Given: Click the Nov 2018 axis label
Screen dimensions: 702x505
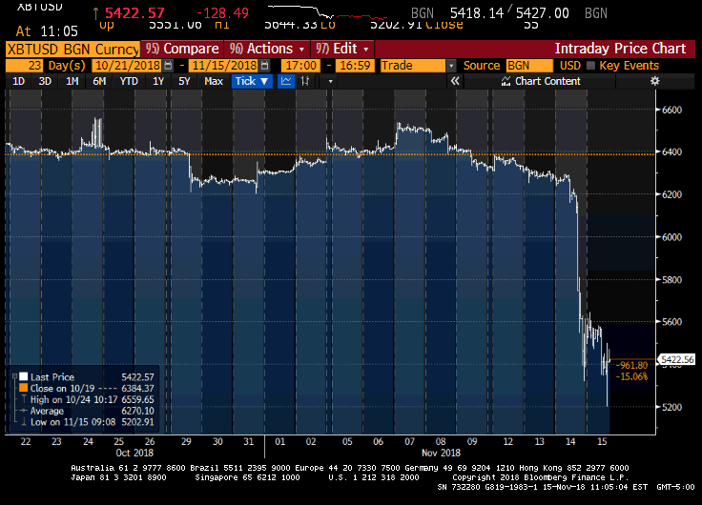Looking at the screenshot, I should 441,453.
